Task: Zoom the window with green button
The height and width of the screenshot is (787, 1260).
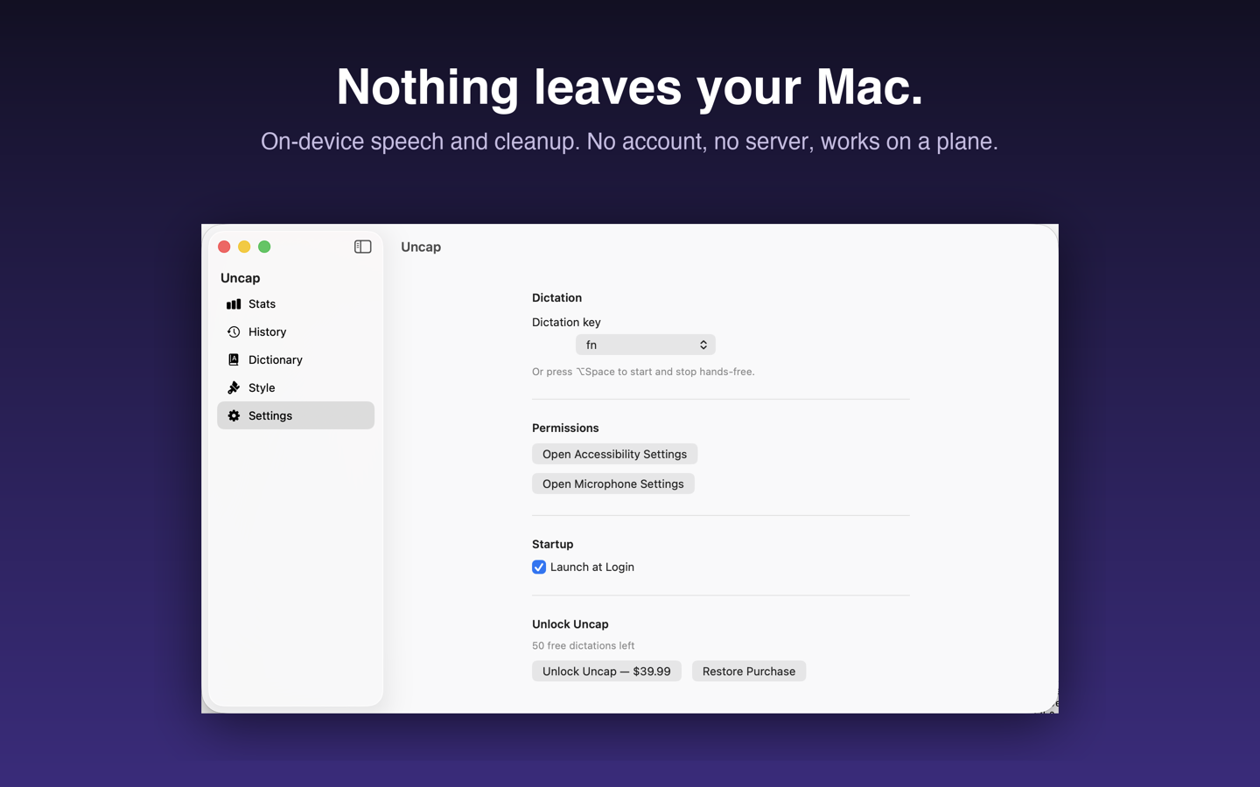Action: tap(264, 247)
